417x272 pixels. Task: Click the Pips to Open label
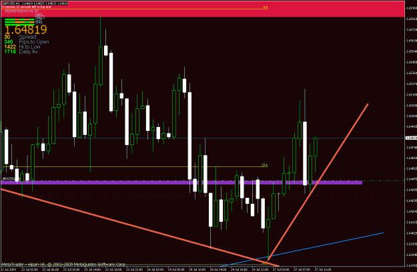point(34,42)
